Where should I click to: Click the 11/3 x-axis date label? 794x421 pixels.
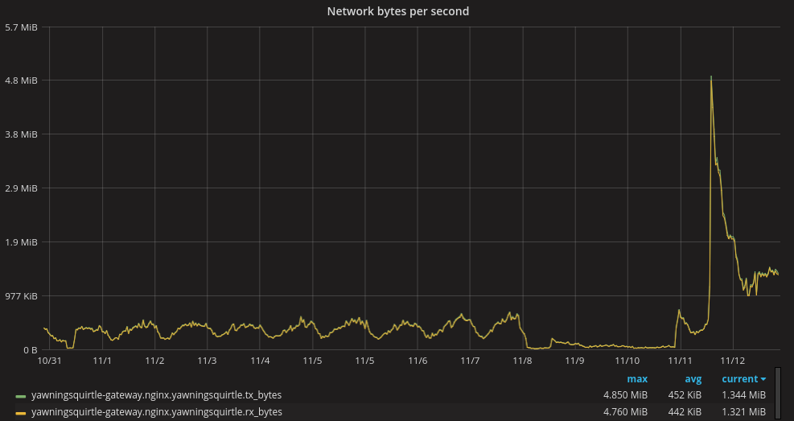(x=207, y=361)
